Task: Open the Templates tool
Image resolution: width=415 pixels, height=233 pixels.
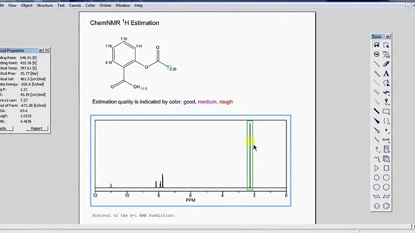Action: coord(386,159)
